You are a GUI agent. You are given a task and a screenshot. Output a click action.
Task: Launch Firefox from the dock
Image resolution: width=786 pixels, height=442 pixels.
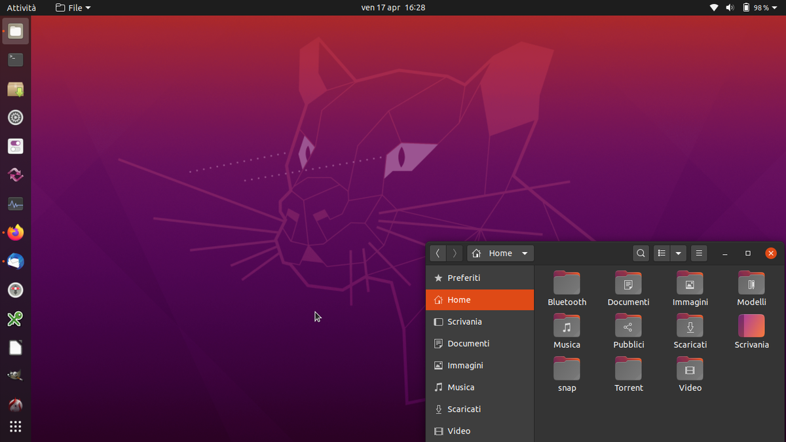pyautogui.click(x=16, y=232)
